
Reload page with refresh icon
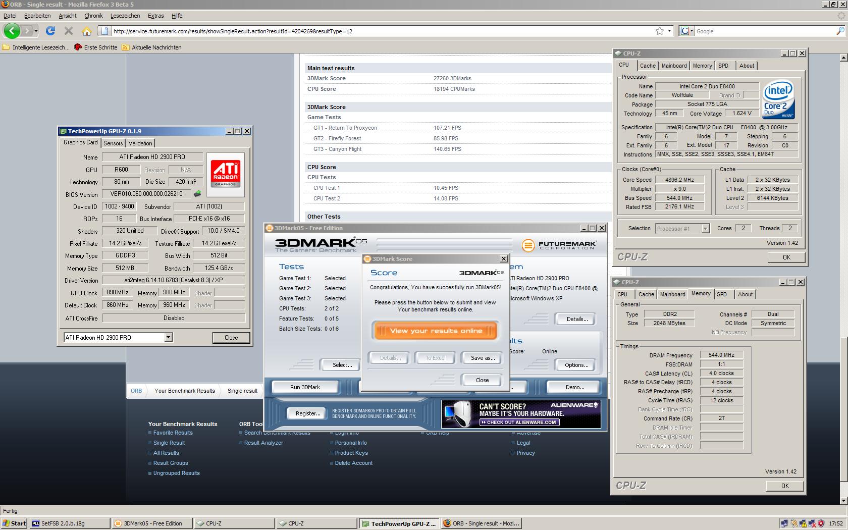click(x=50, y=31)
